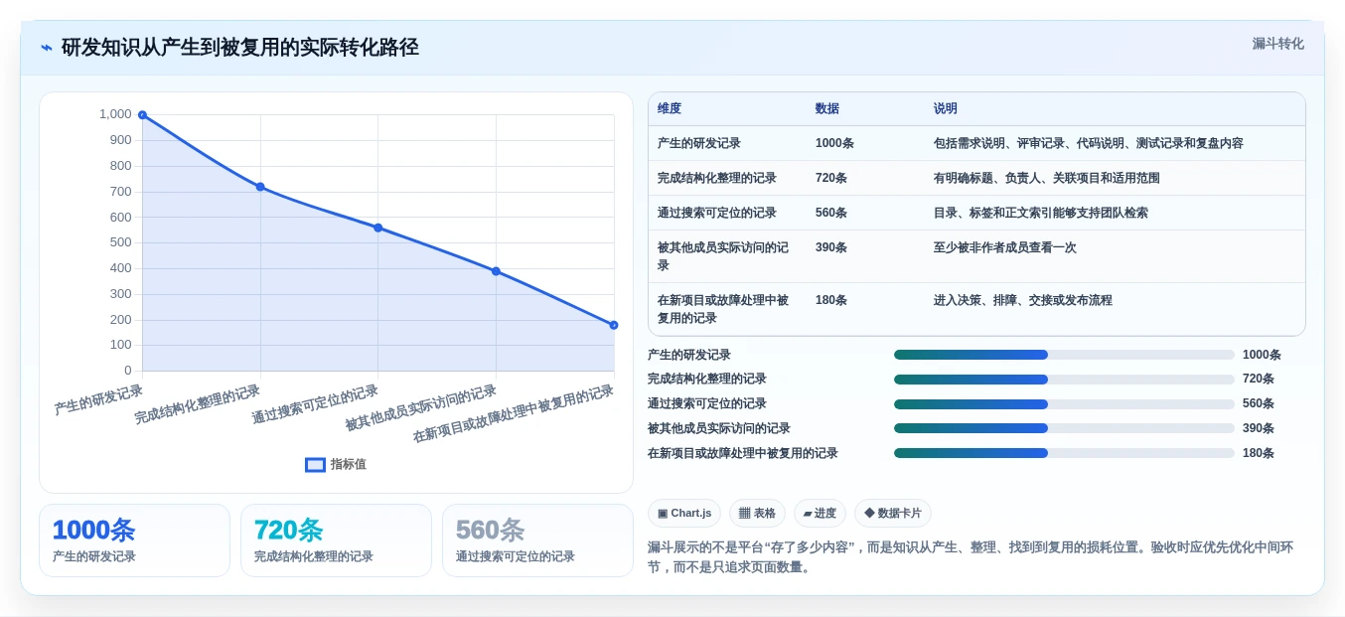Click summary paragraph beginning 漏斗展示的不是平台
1345x617 pixels.
pos(971,557)
